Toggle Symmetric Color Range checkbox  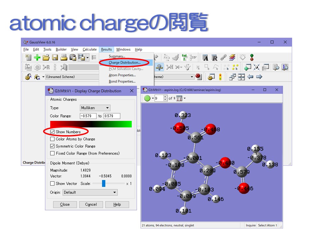coord(52,146)
